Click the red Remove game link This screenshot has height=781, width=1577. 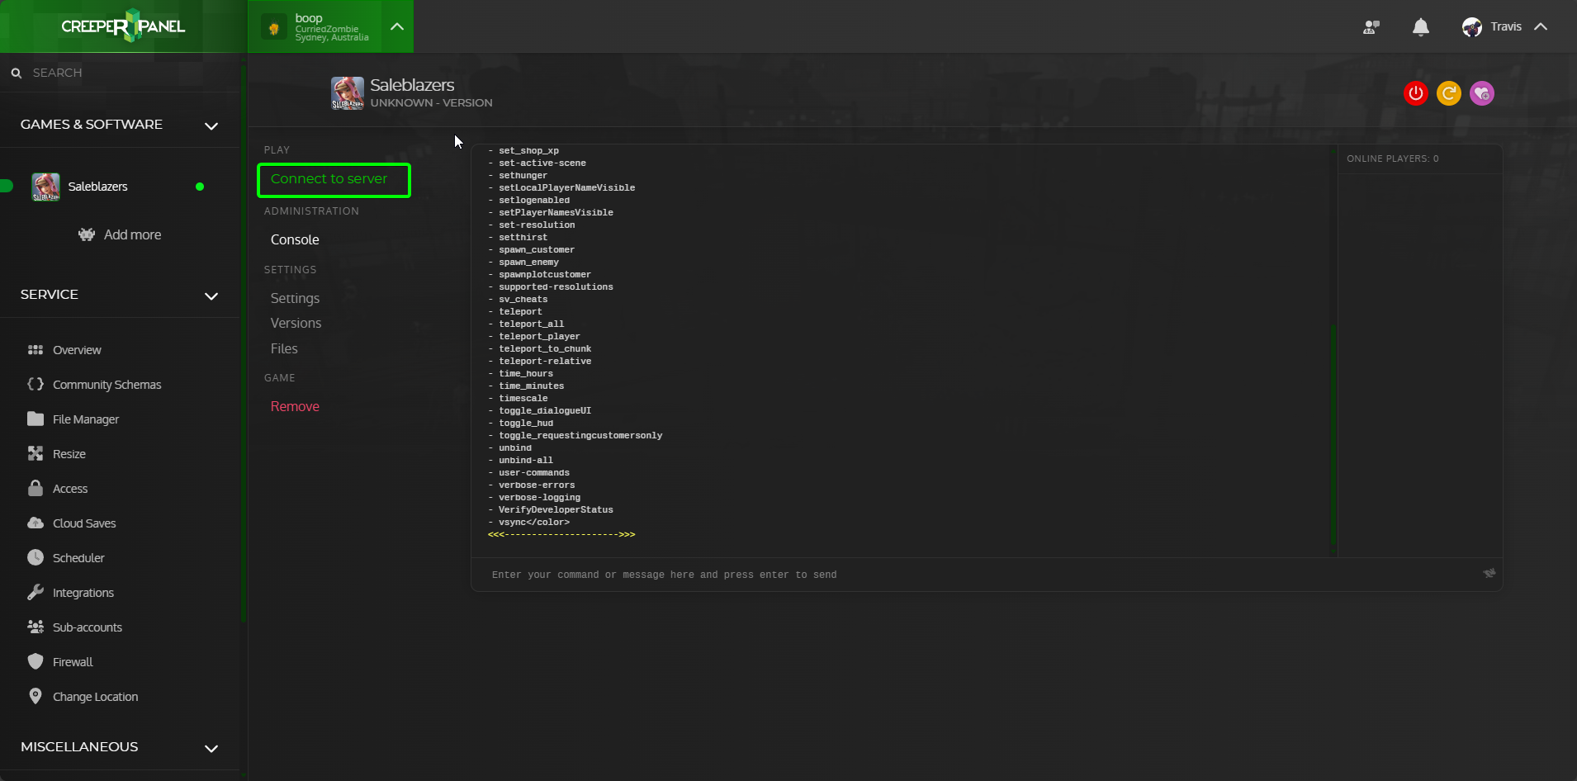[295, 406]
